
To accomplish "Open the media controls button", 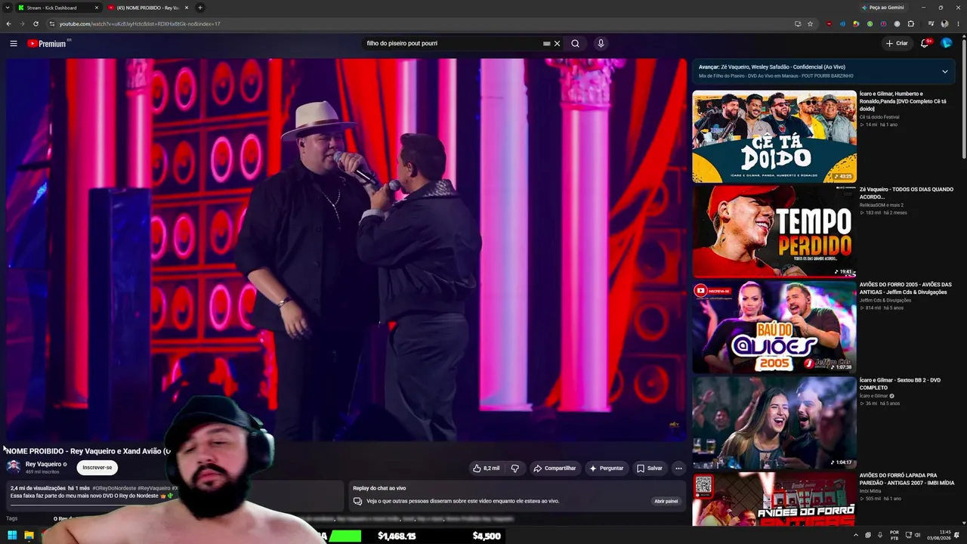I will tap(930, 24).
